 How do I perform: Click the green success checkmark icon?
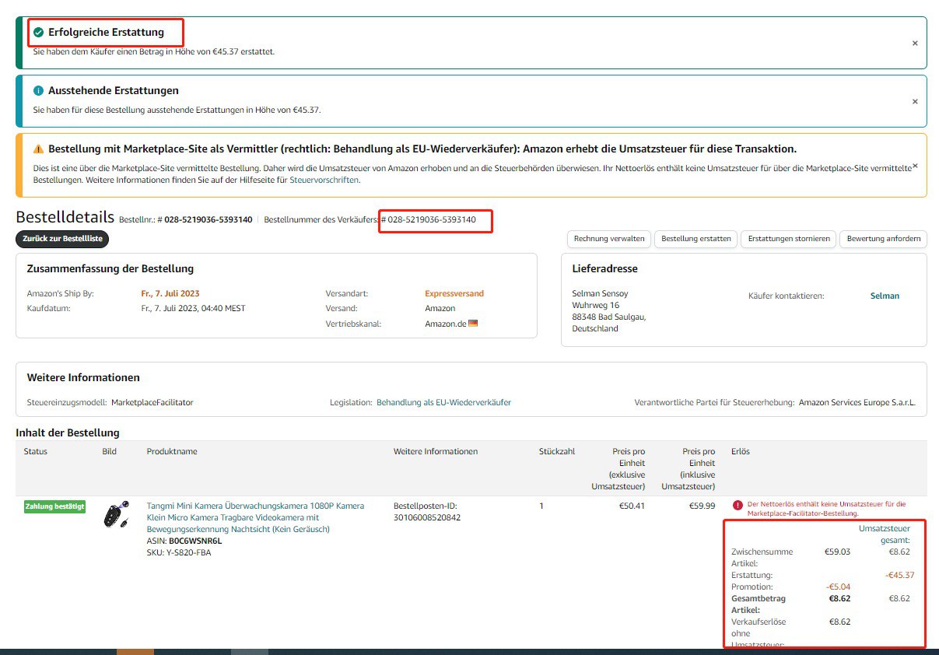(x=39, y=33)
